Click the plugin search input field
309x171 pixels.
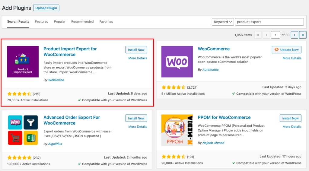click(x=269, y=22)
